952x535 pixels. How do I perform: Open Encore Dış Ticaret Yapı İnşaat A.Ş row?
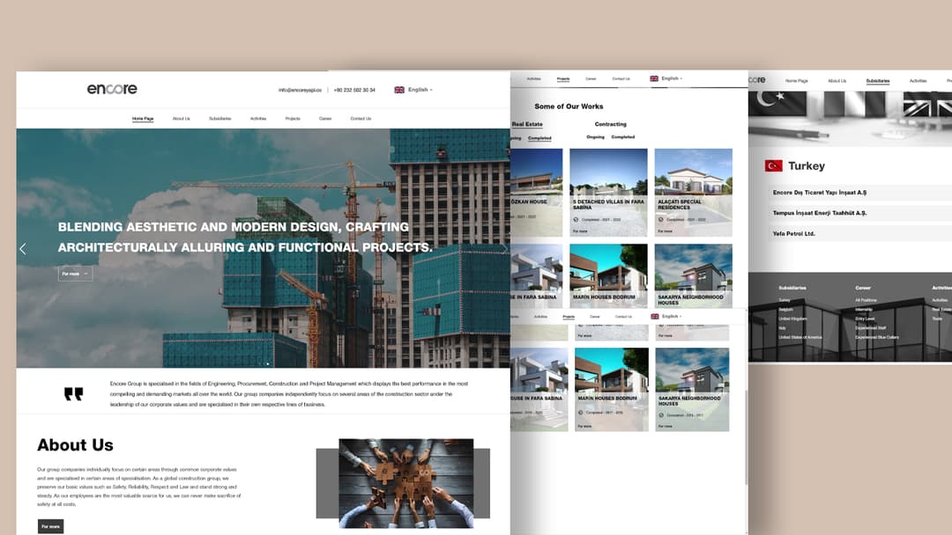click(x=860, y=193)
